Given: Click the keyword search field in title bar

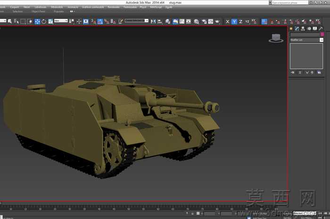Looking at the screenshot, I should click(x=290, y=2).
